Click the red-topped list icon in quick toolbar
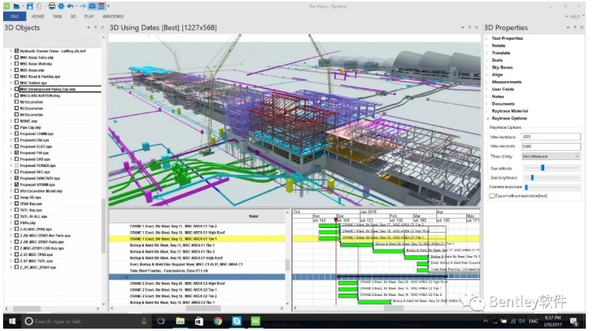 click(101, 6)
